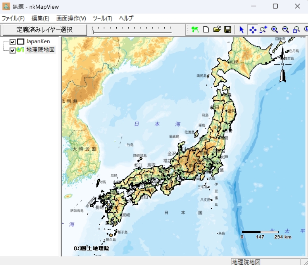Toggle the 地理院地図 layer visibility checkbox
The height and width of the screenshot is (265, 308).
[x=13, y=50]
